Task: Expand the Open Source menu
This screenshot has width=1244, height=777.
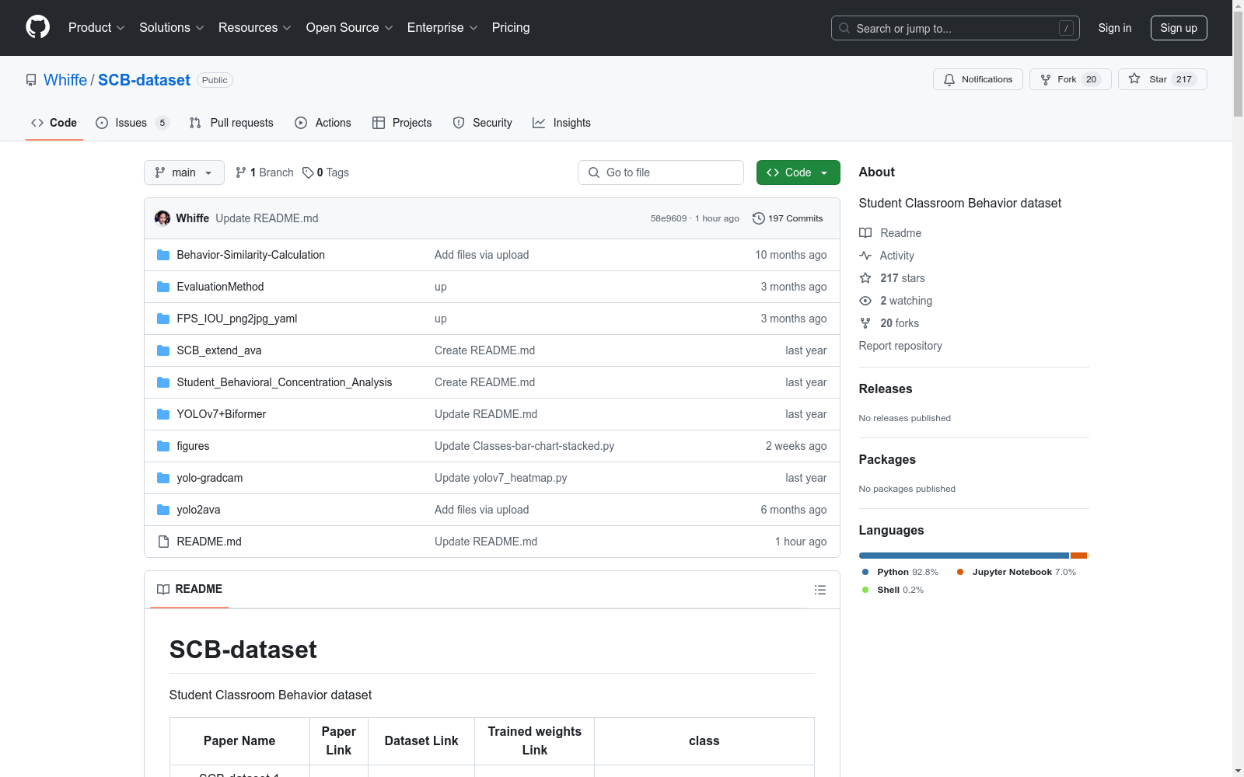Action: 350,27
